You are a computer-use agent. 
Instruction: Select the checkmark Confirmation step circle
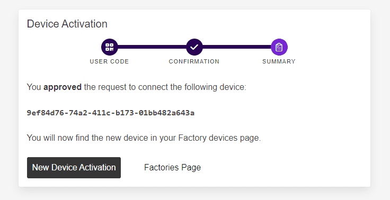click(x=194, y=47)
